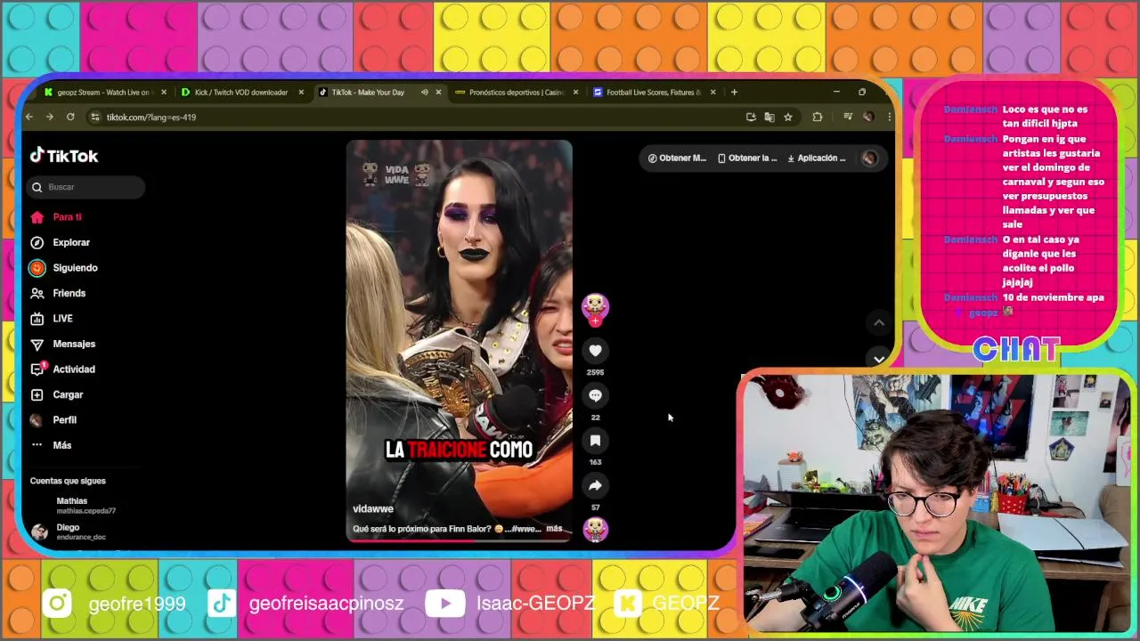Go back in browser history
The width and height of the screenshot is (1140, 641).
pyautogui.click(x=29, y=118)
